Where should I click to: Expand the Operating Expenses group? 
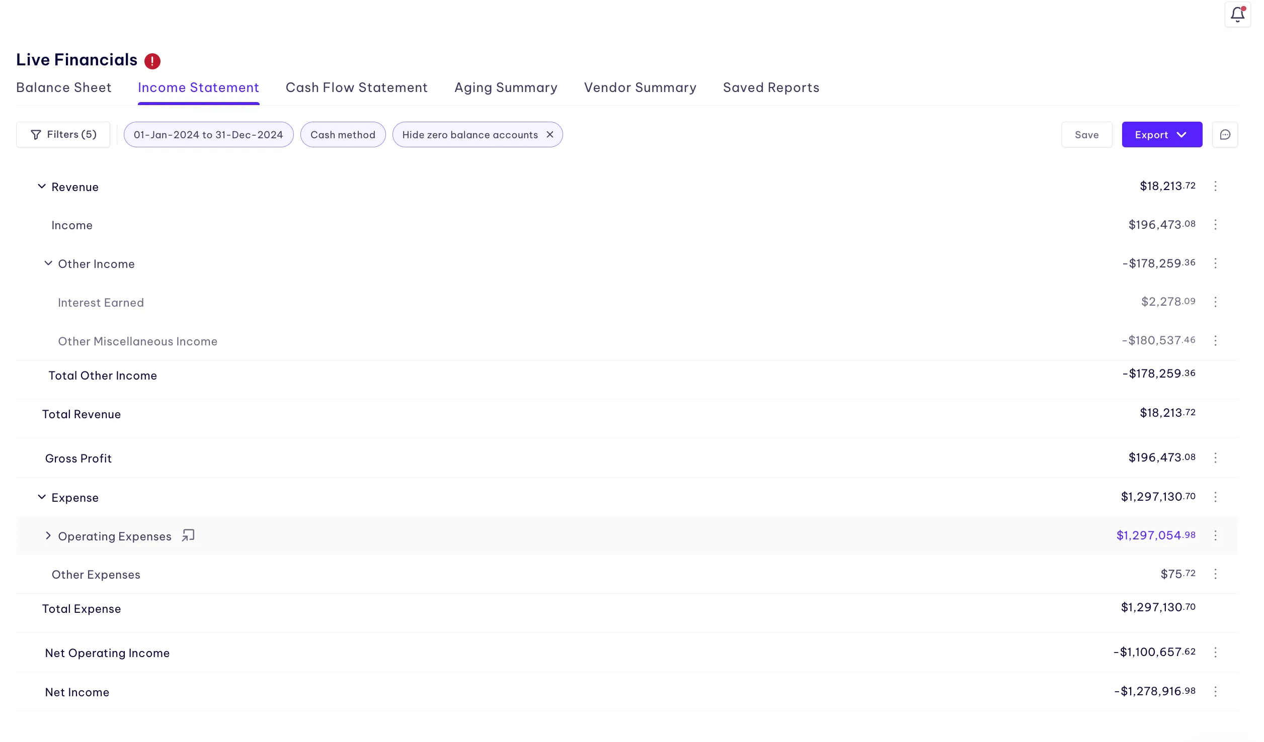48,536
